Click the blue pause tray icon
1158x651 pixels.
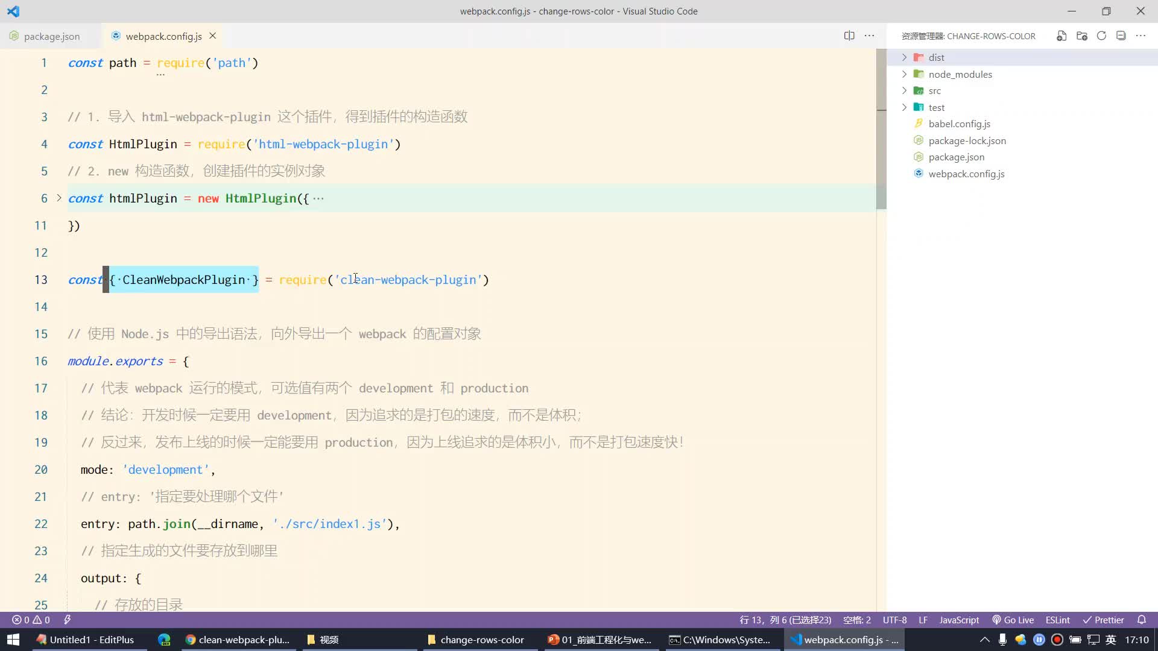tap(1039, 640)
